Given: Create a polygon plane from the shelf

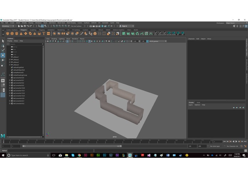Looking at the screenshot, I should [x=26, y=33].
